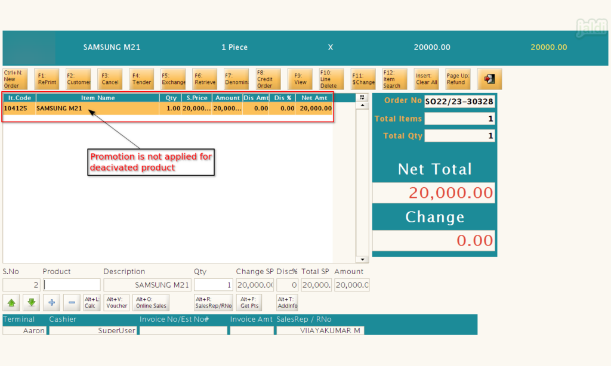Click the F1 RePrint button

47,79
